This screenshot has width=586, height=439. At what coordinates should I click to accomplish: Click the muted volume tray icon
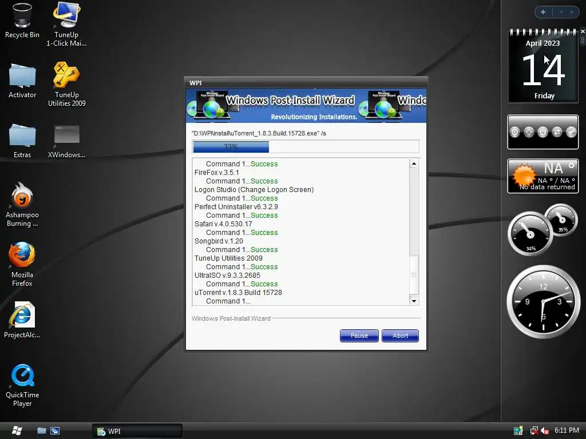pos(545,431)
